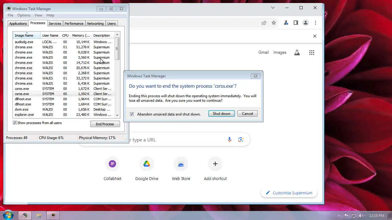Open Task Manager File menu

pos(10,15)
